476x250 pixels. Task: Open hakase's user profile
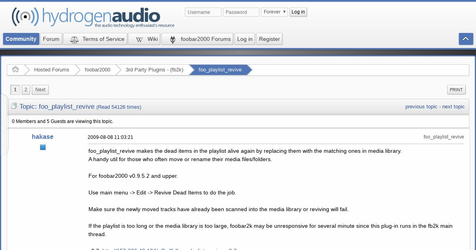(x=42, y=137)
